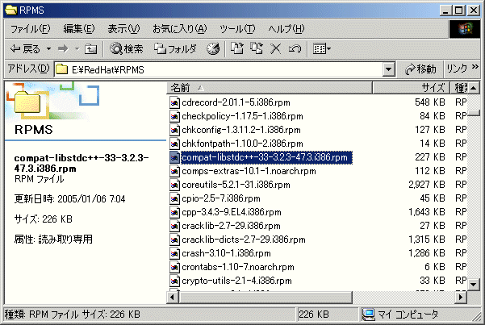The image size is (485, 325).
Task: Select file name crash-3.10-1.i386.rpm
Action: pos(227,253)
